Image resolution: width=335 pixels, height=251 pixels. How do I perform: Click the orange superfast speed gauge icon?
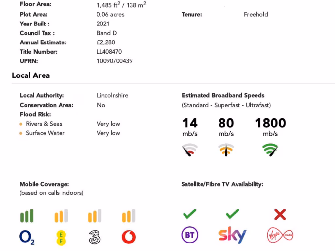(x=226, y=150)
